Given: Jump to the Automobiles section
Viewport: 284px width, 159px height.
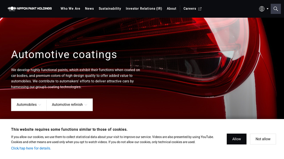Looking at the screenshot, I should [29, 105].
